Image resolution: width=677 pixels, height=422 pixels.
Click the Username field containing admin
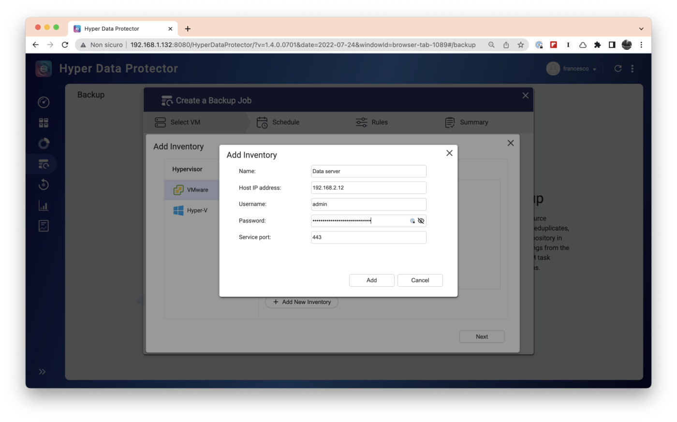pos(368,204)
